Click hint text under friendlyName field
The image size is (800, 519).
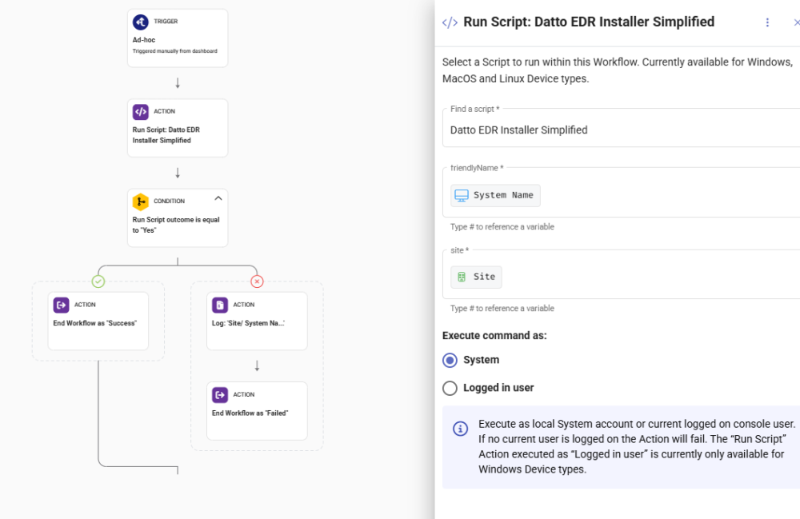point(502,227)
